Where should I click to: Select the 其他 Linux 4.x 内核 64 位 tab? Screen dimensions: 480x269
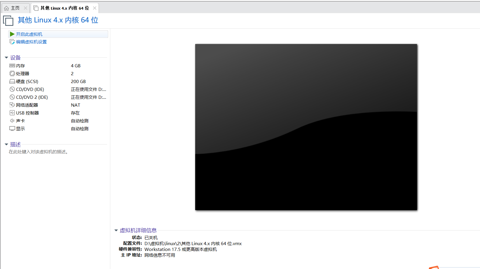pyautogui.click(x=64, y=8)
